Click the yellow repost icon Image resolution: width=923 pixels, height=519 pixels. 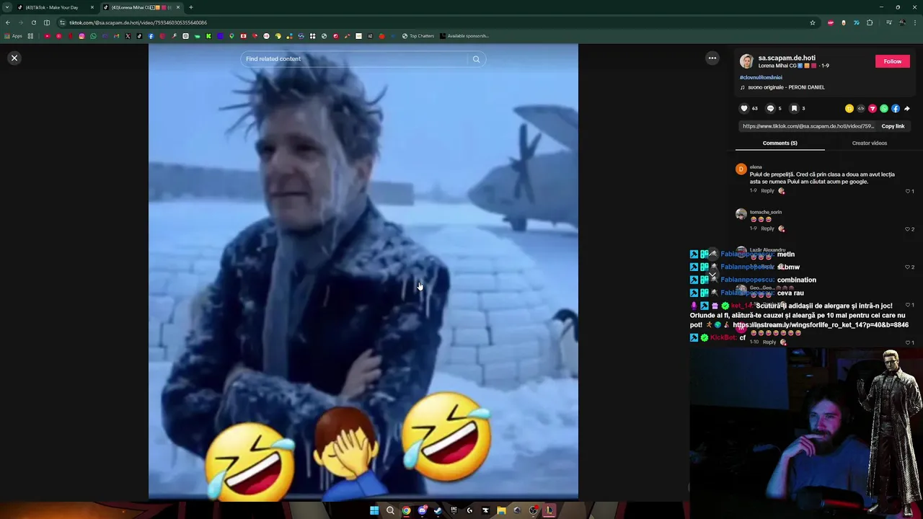click(x=849, y=109)
